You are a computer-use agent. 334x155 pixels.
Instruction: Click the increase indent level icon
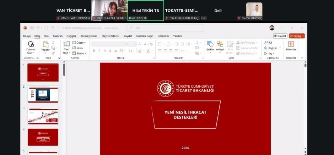click(x=182, y=44)
